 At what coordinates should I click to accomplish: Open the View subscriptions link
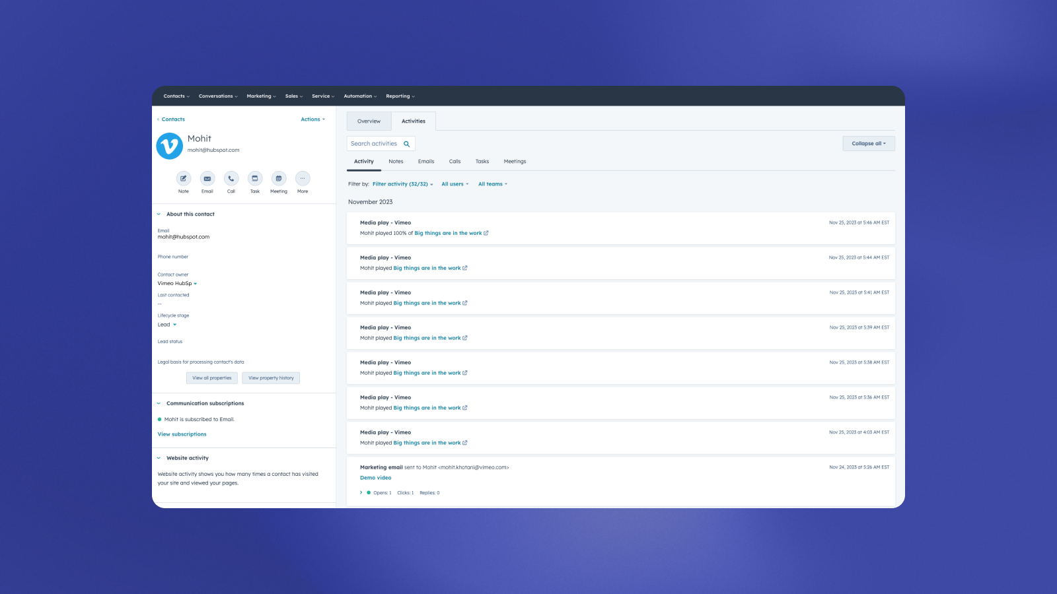(x=182, y=434)
